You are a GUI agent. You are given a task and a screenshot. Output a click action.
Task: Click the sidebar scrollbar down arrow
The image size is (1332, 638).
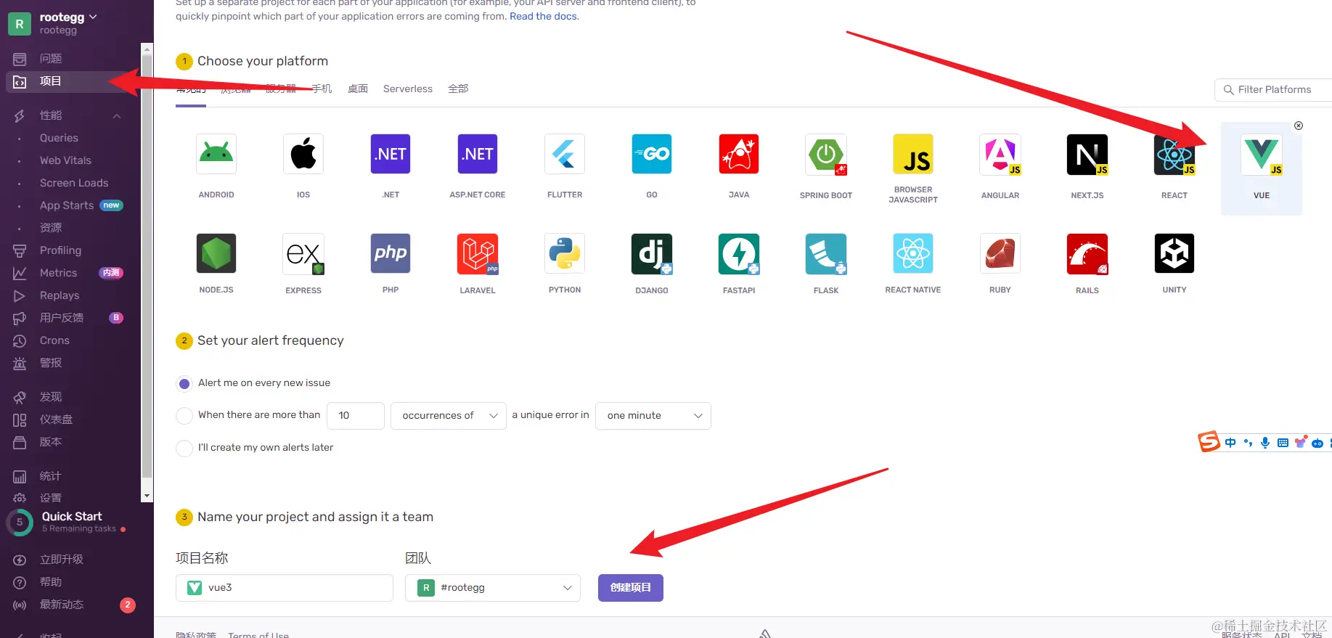click(x=147, y=496)
